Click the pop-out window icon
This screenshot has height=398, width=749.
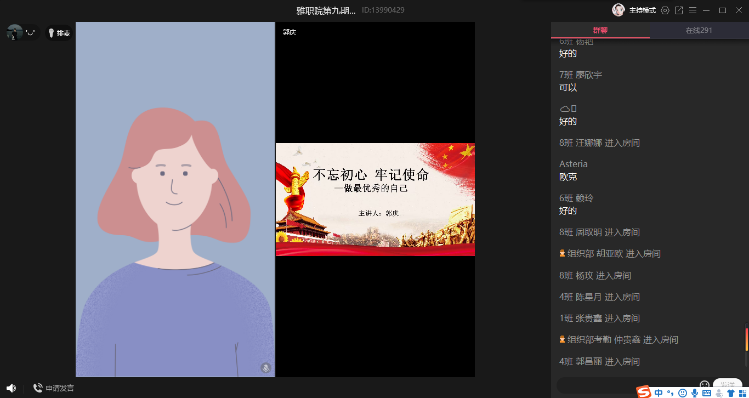click(x=679, y=10)
